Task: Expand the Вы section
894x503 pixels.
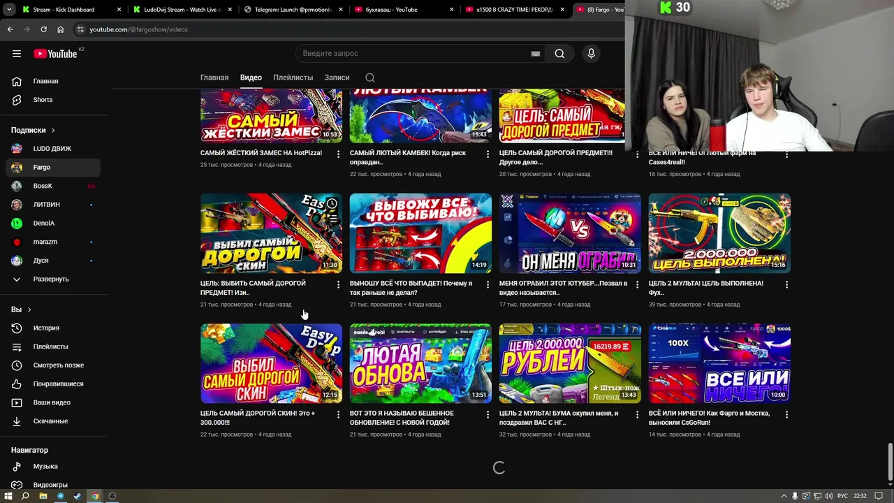Action: click(21, 309)
